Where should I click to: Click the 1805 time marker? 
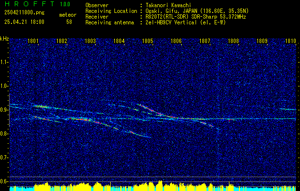(148, 41)
